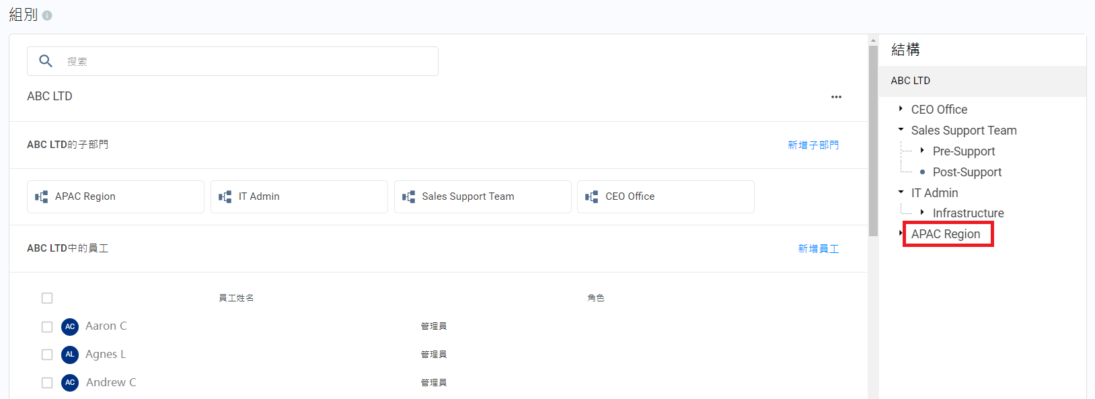Click the employee name Andrew C
The width and height of the screenshot is (1095, 399).
click(111, 382)
